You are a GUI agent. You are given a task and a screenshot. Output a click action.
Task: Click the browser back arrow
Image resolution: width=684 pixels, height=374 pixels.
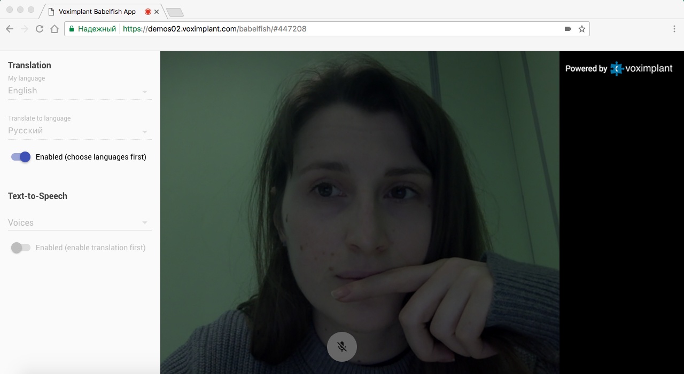pyautogui.click(x=9, y=29)
